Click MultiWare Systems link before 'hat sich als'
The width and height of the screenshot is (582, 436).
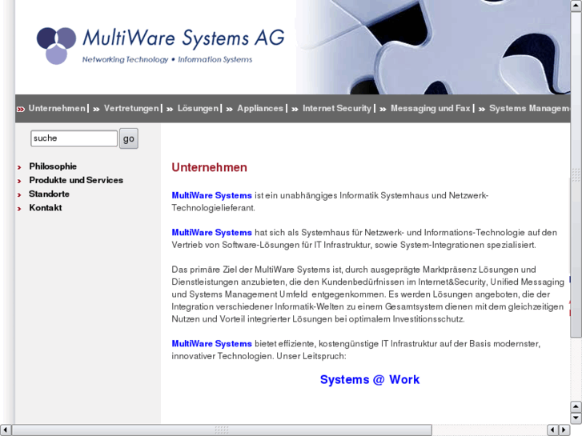(211, 233)
